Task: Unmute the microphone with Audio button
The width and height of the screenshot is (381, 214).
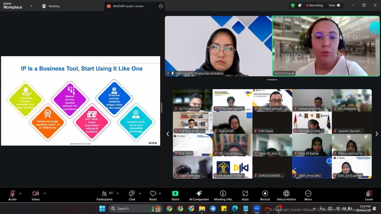Action: [12, 195]
